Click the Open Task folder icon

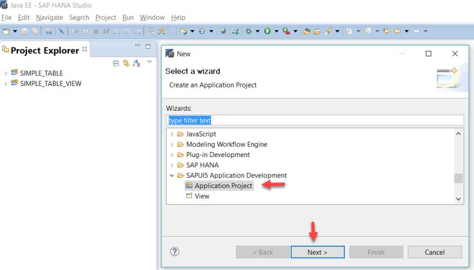317,31
